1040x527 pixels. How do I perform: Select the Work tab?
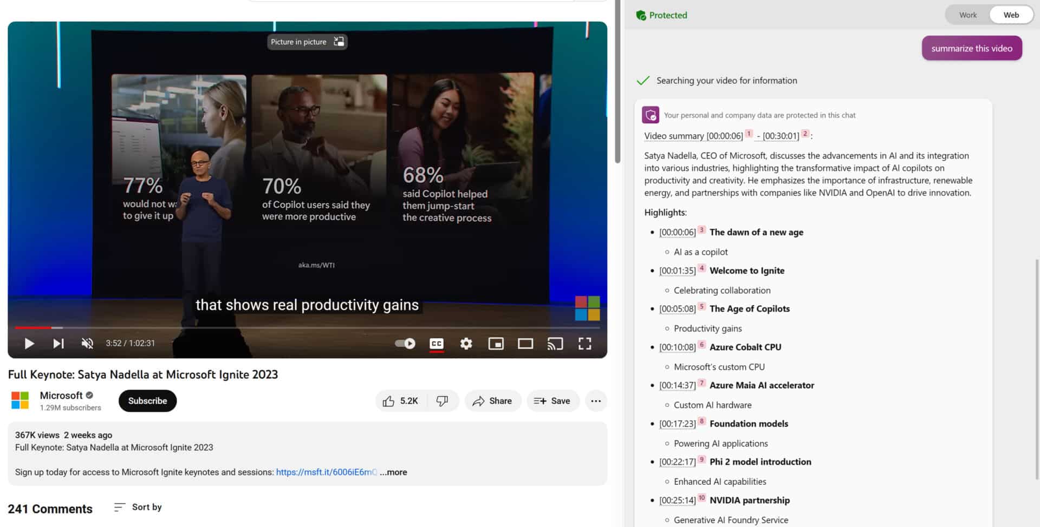click(x=967, y=15)
